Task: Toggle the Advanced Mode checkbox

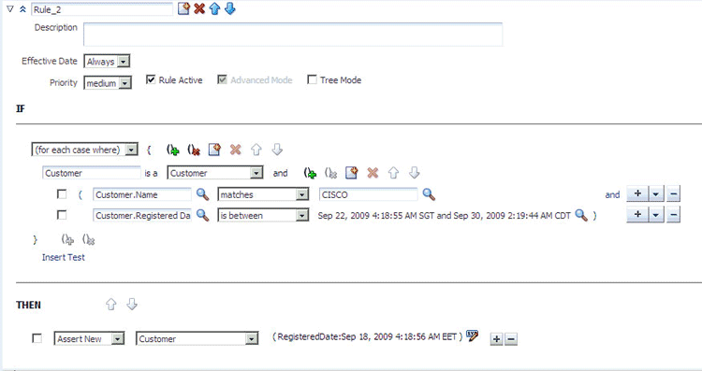Action: [222, 79]
